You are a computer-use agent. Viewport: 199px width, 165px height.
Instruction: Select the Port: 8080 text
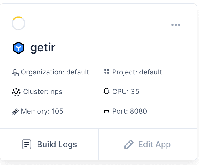point(130,111)
